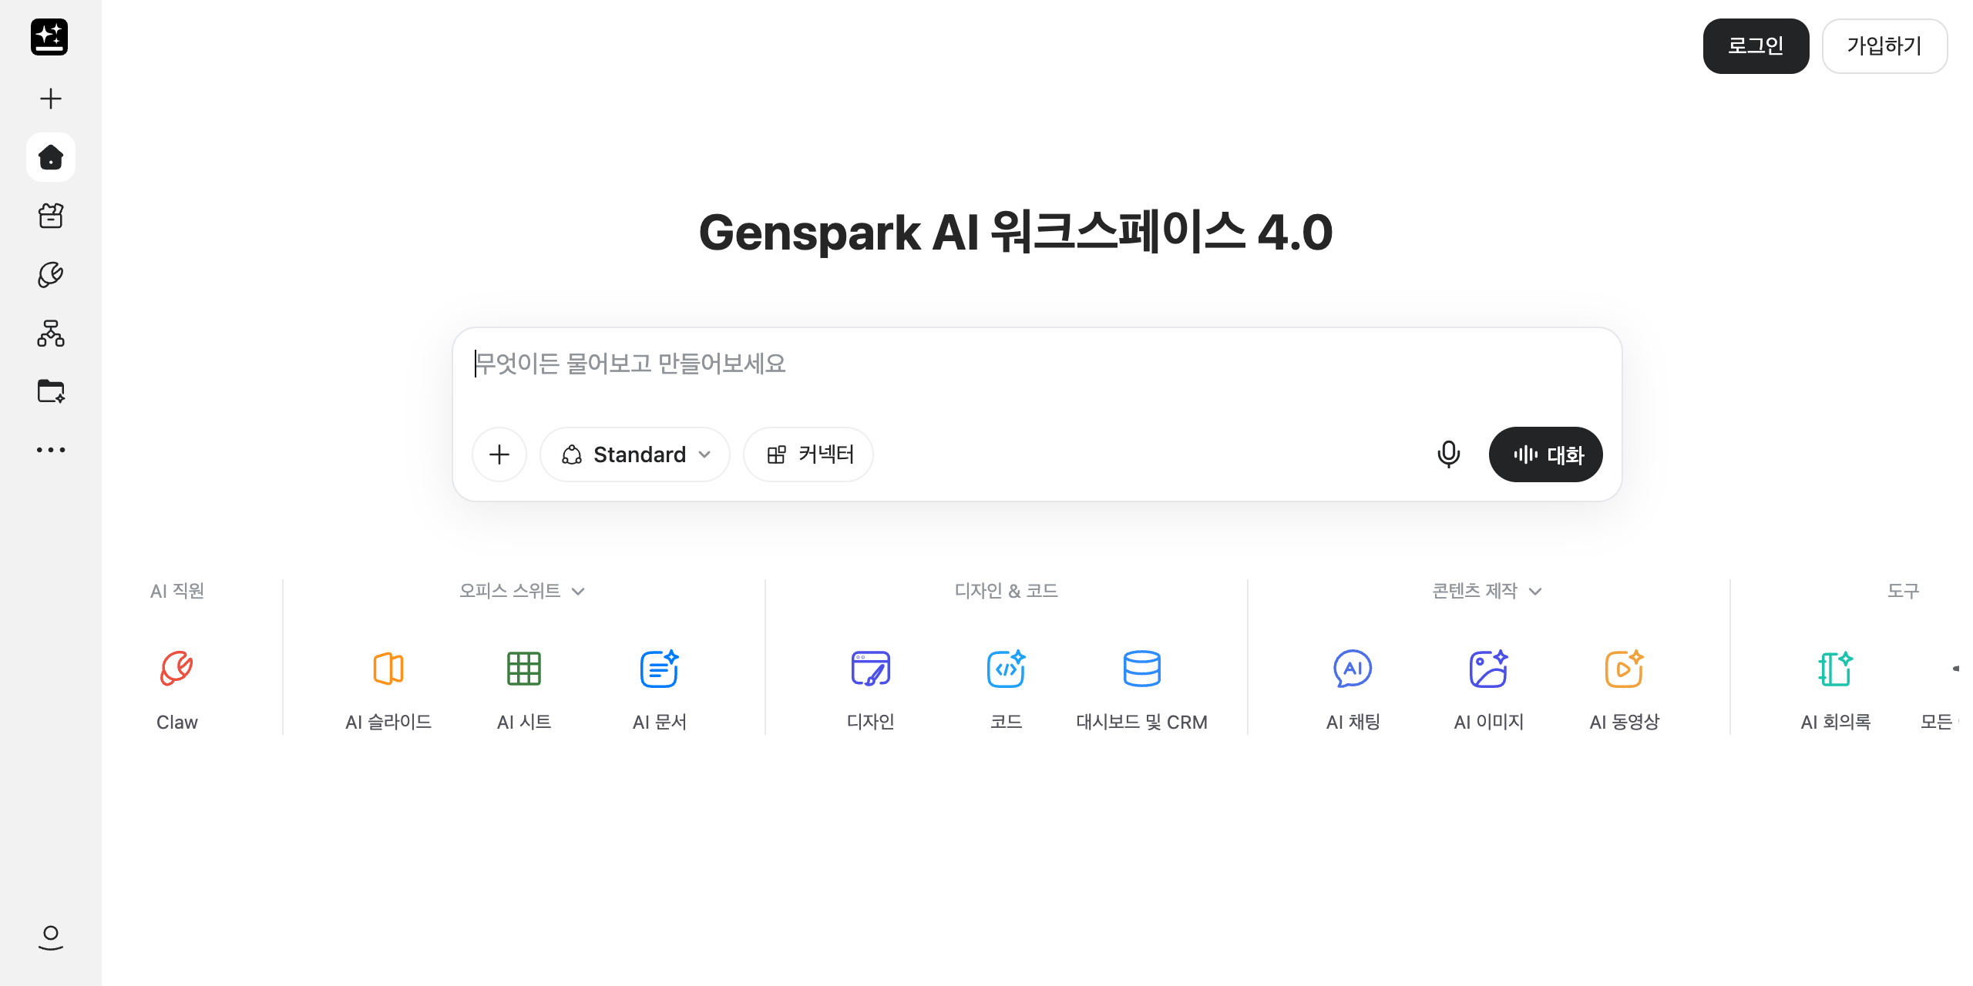Click the AI 직원 category label
The width and height of the screenshot is (1973, 986).
[177, 591]
